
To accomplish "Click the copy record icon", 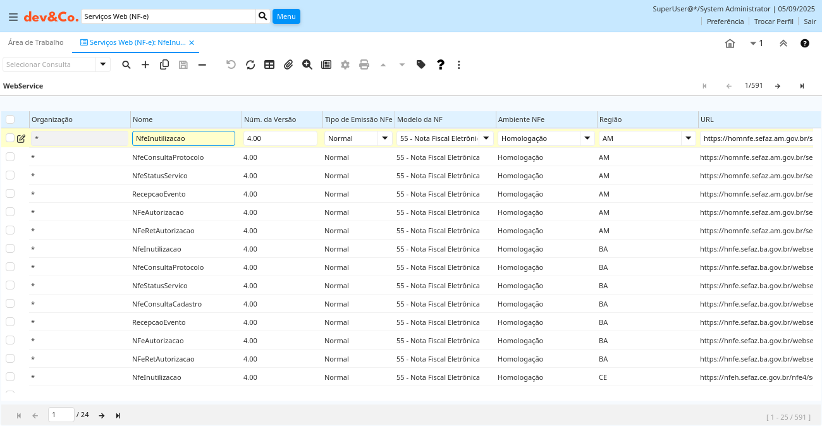I will coord(164,64).
